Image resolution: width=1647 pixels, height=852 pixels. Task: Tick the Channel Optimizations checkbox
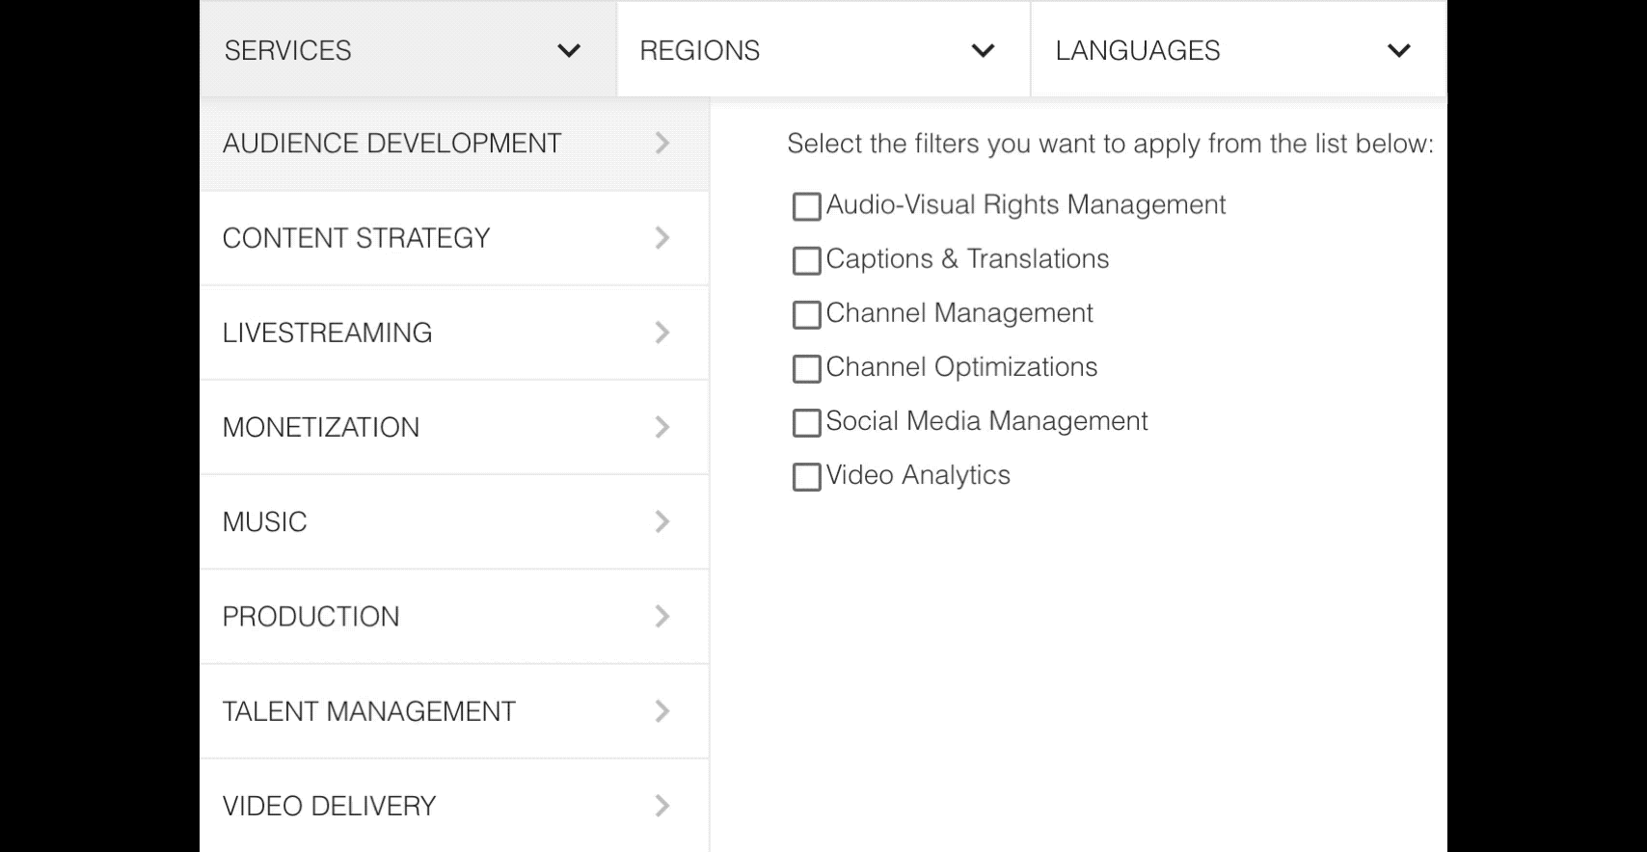click(806, 368)
